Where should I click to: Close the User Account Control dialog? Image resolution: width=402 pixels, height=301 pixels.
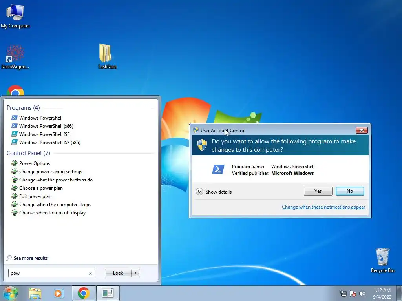362,130
